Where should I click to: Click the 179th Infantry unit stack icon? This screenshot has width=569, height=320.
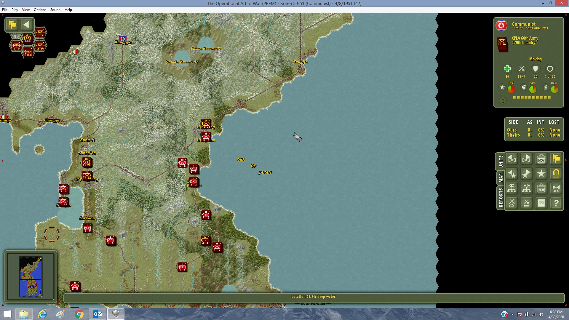click(503, 44)
